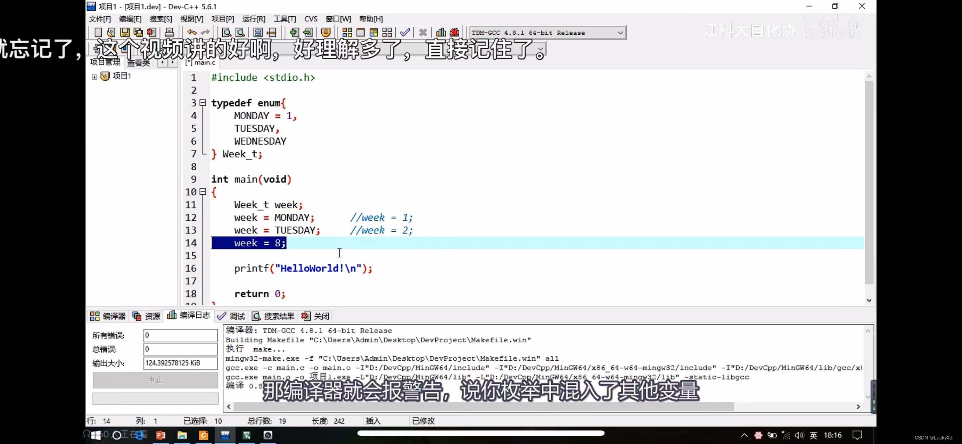Click the Print icon in toolbar
Viewport: 962px width, 444px height.
pos(169,33)
